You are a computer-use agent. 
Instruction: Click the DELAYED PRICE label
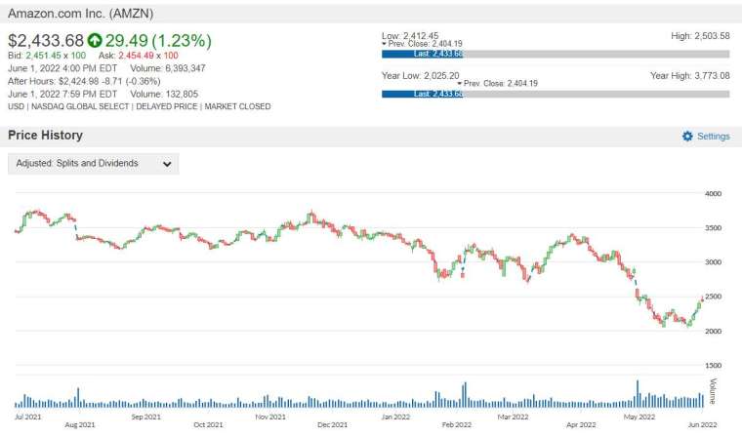click(x=167, y=106)
